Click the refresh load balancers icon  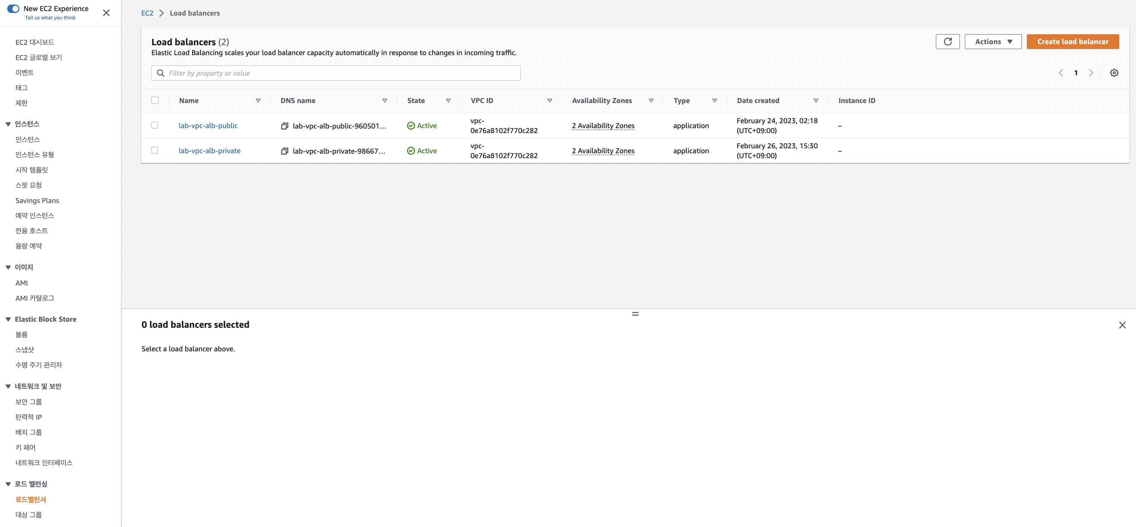947,41
